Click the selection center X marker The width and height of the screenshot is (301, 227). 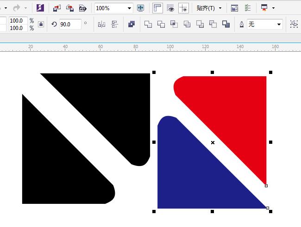click(213, 143)
